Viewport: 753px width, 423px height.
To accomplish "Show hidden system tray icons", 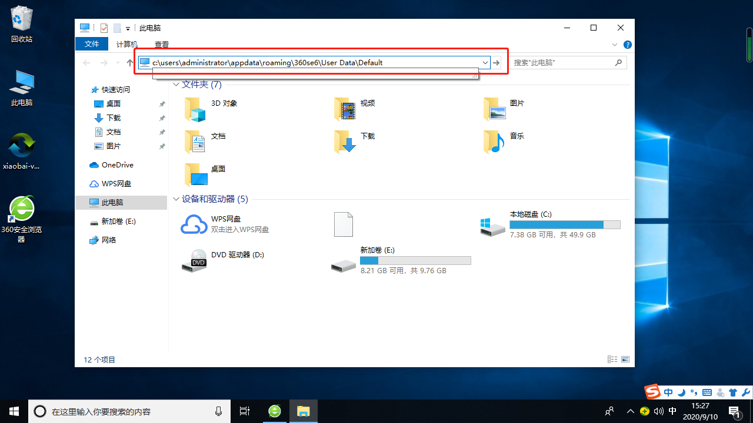I will click(631, 411).
